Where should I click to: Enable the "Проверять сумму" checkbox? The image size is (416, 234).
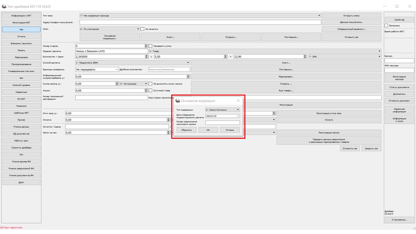pyautogui.click(x=150, y=46)
